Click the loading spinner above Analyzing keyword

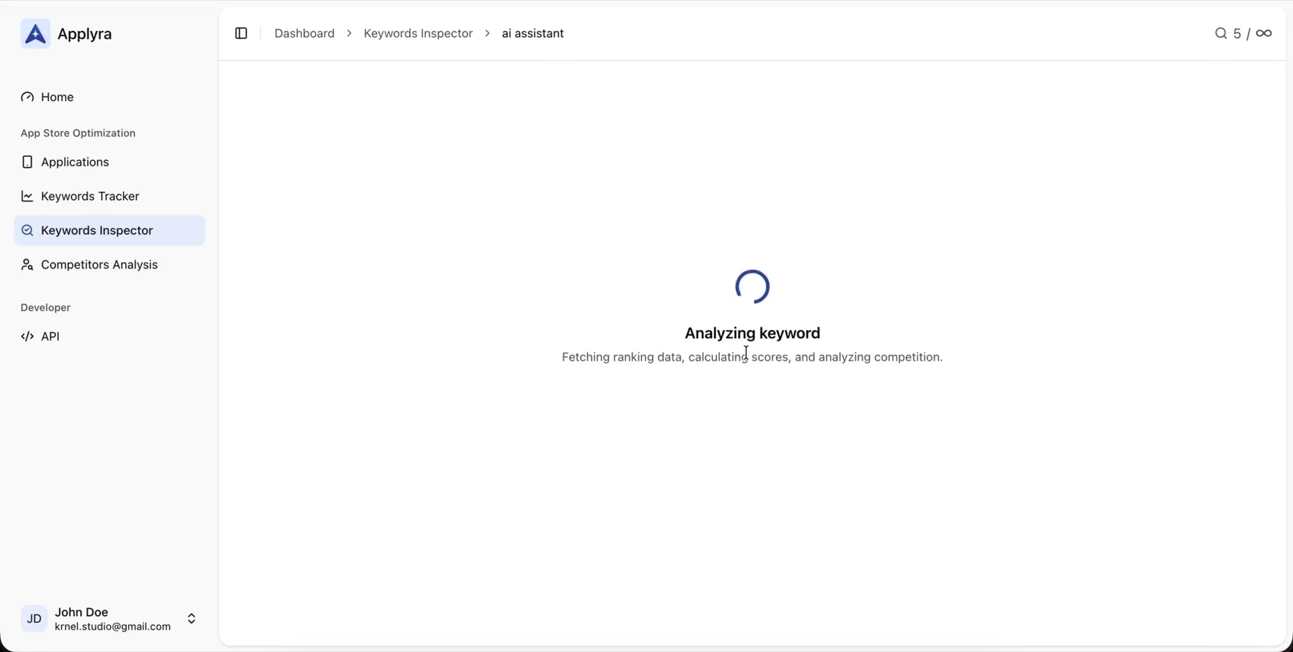click(752, 287)
